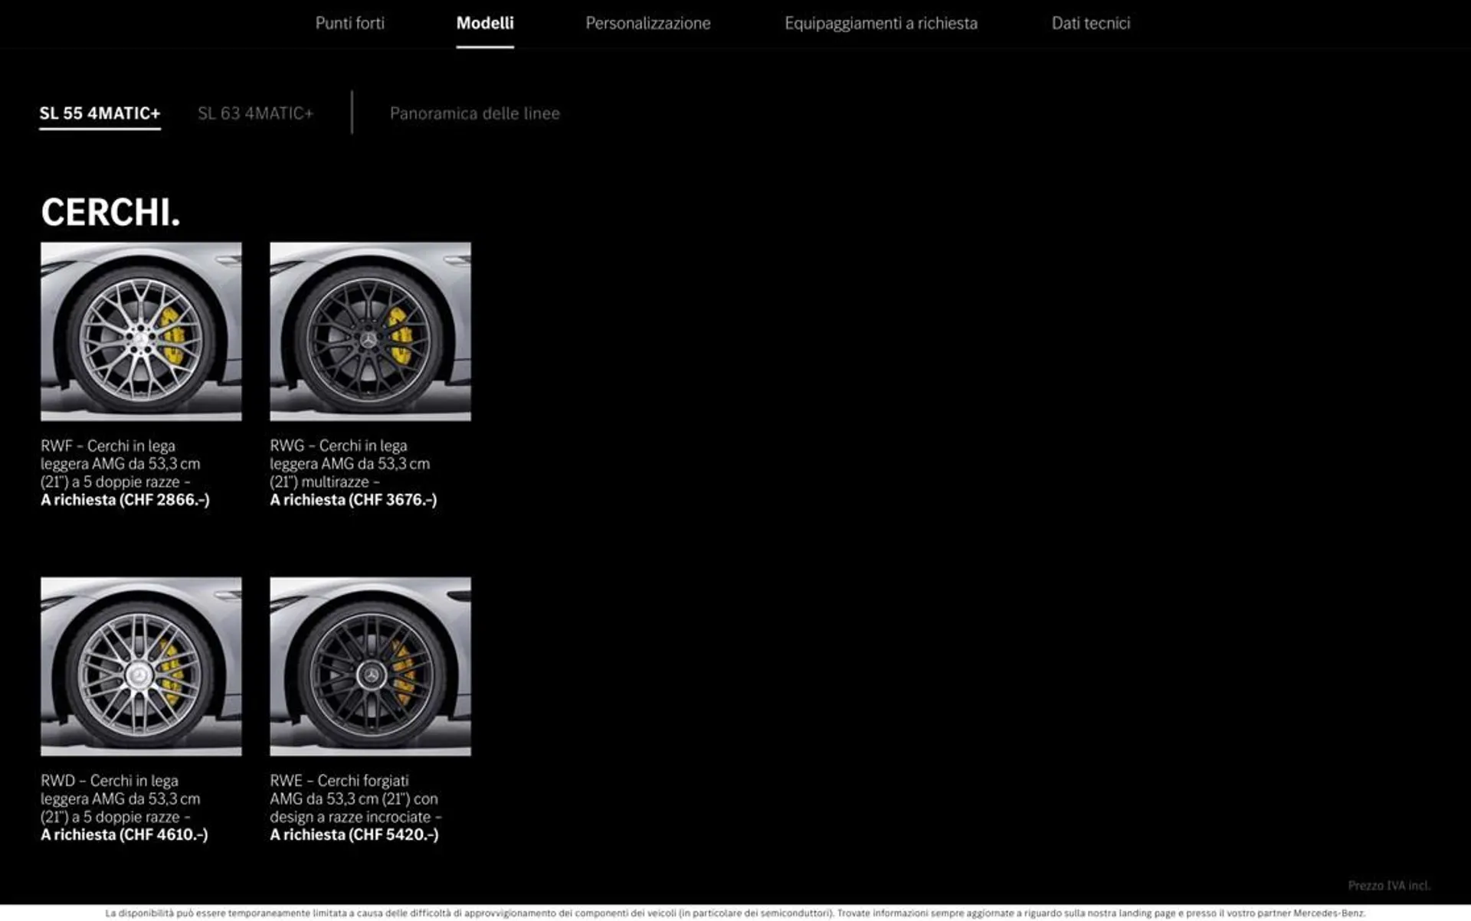
Task: Select the SL 55 4MATIC+ model tab
Action: coord(100,113)
